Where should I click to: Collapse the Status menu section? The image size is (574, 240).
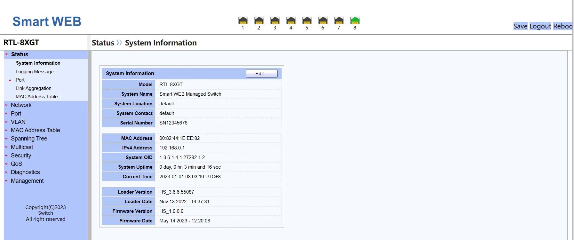(x=20, y=54)
